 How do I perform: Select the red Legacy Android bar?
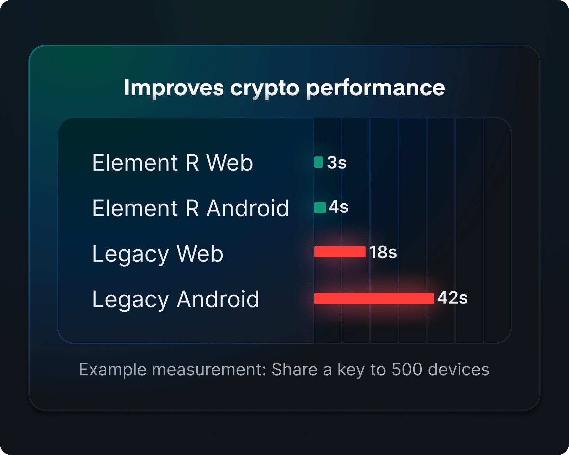[x=374, y=299]
